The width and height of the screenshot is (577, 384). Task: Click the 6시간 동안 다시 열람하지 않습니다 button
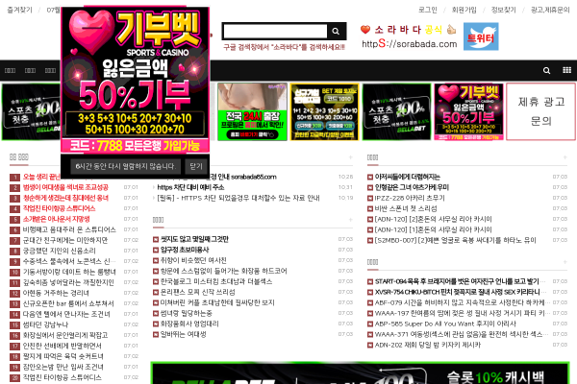(x=125, y=166)
